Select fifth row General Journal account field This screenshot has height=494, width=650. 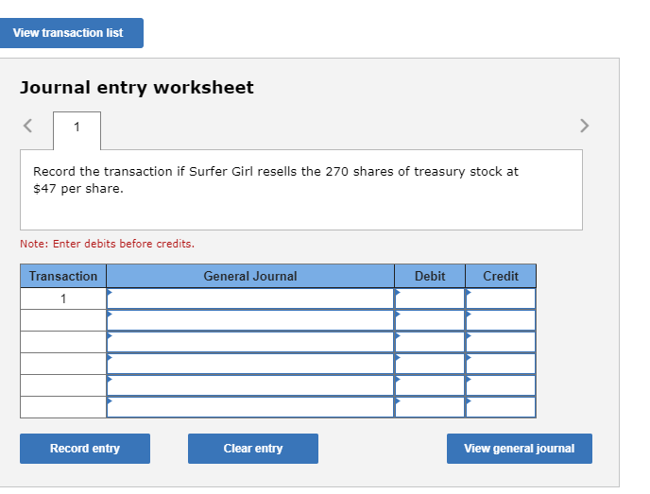250,385
